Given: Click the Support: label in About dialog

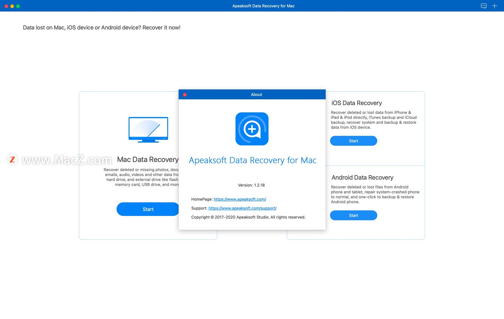Looking at the screenshot, I should (199, 208).
